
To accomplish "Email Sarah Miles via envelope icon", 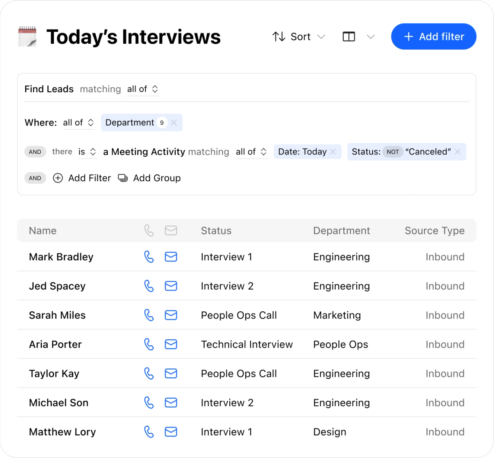I will [x=171, y=315].
